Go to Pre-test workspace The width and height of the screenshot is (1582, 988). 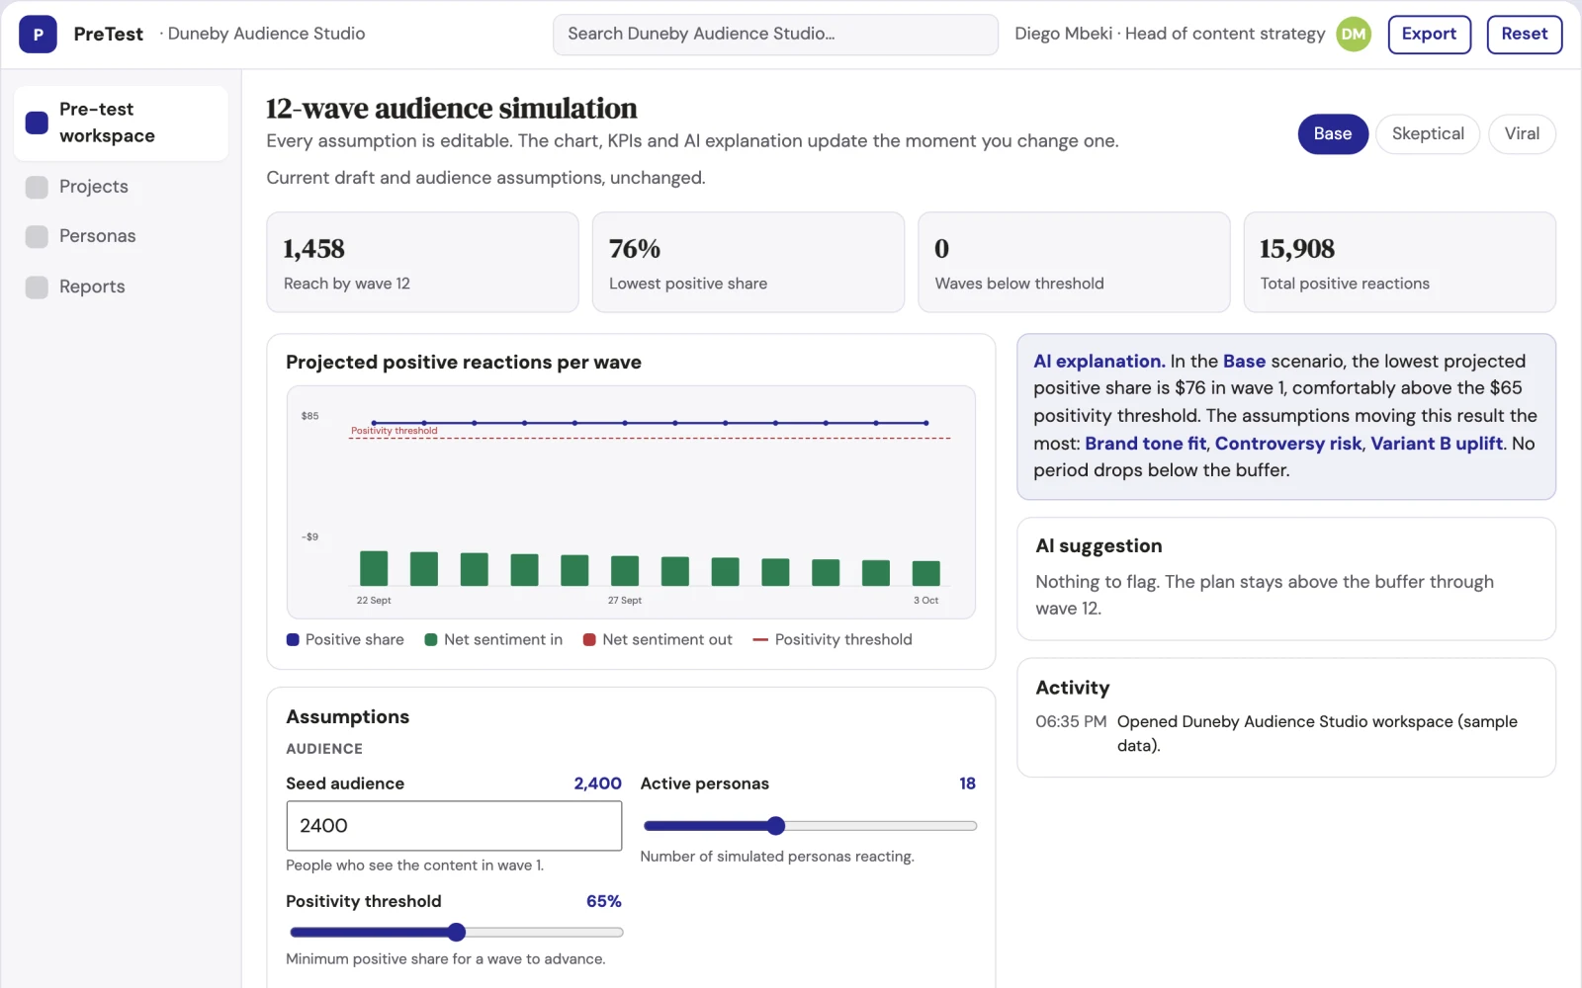point(121,123)
